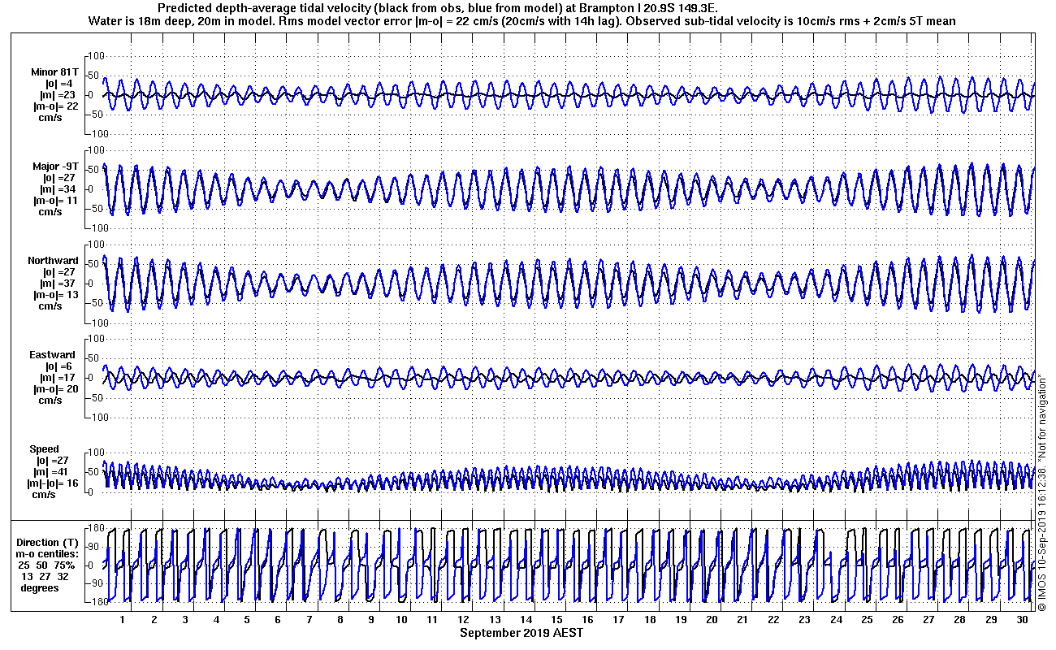Click the 180 label on the Direction axis

[97, 527]
